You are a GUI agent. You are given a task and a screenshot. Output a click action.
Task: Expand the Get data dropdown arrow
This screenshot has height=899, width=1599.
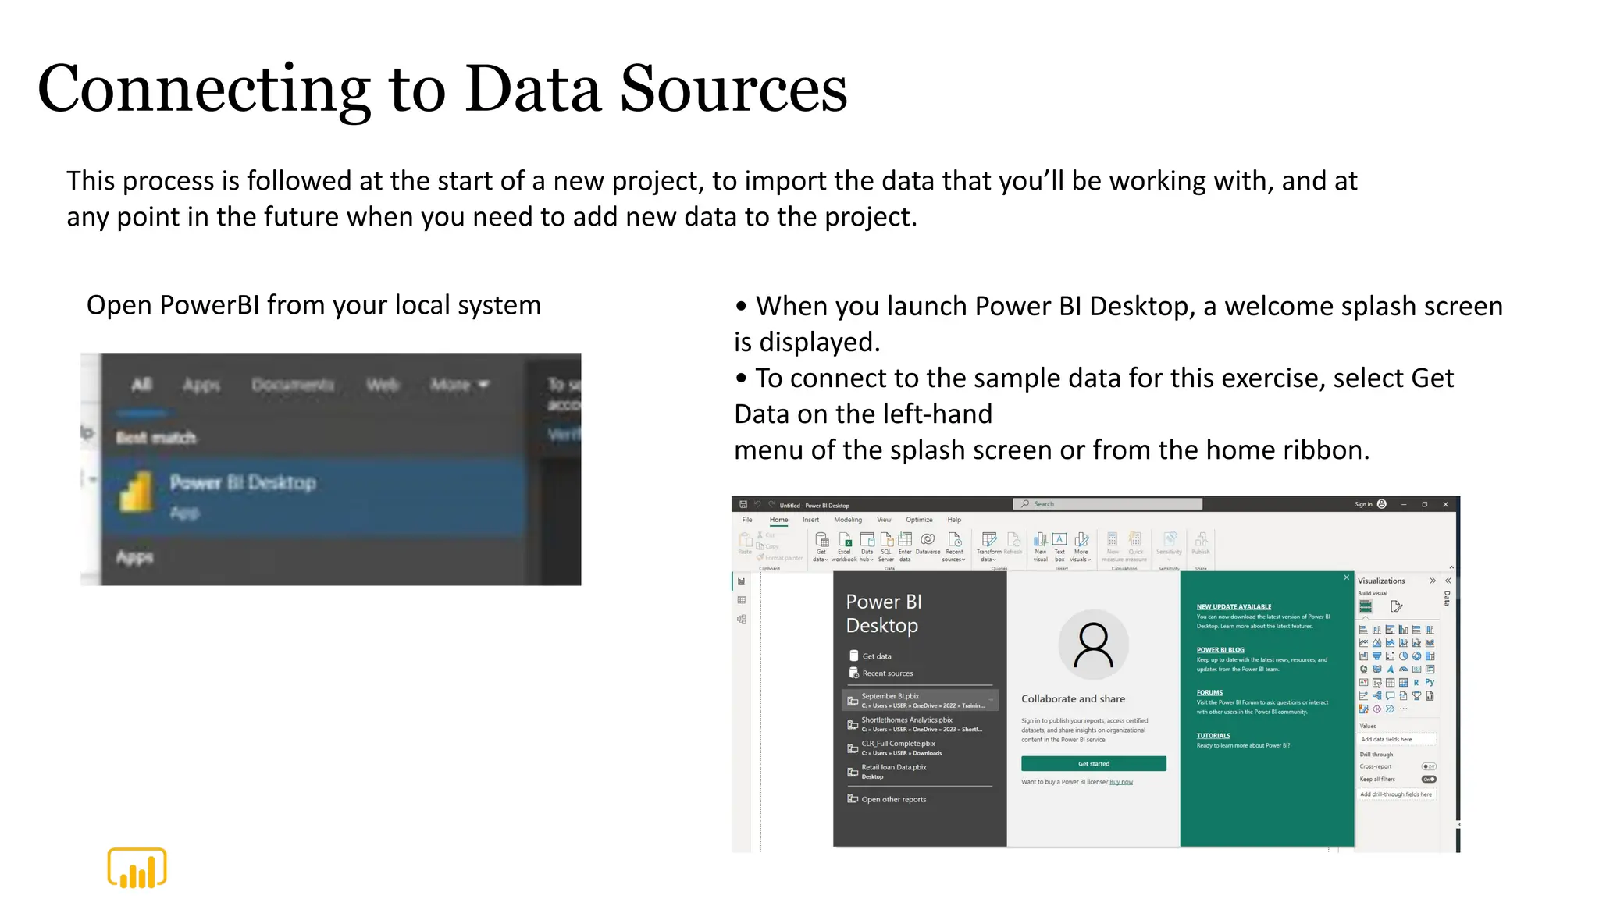pyautogui.click(x=826, y=560)
